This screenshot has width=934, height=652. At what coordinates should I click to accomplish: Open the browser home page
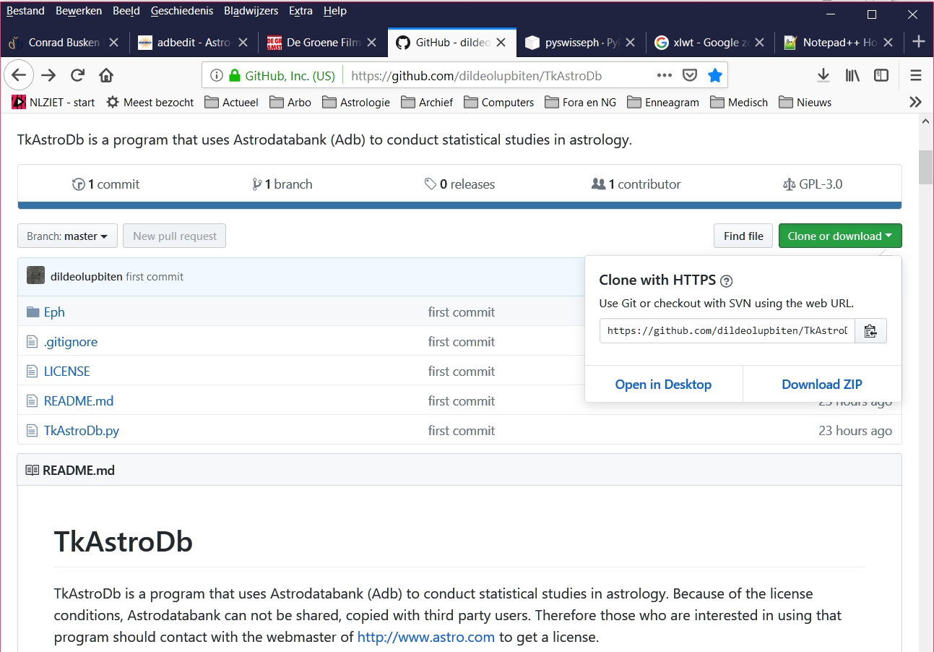tap(106, 75)
